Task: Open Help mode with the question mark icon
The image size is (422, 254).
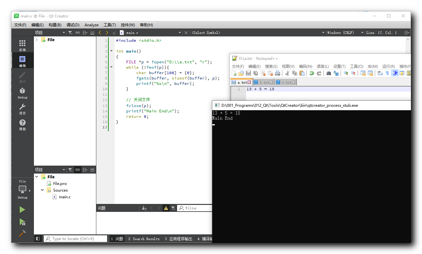Action: point(22,124)
